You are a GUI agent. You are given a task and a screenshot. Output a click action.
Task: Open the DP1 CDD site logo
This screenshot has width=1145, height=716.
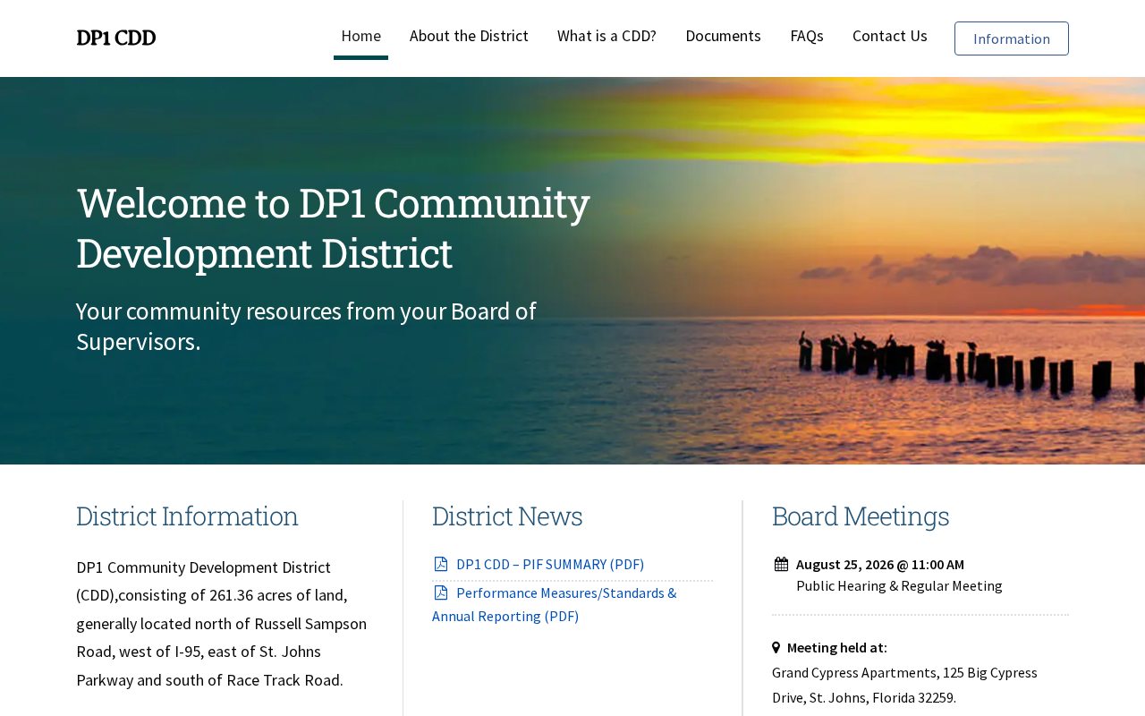pyautogui.click(x=116, y=38)
